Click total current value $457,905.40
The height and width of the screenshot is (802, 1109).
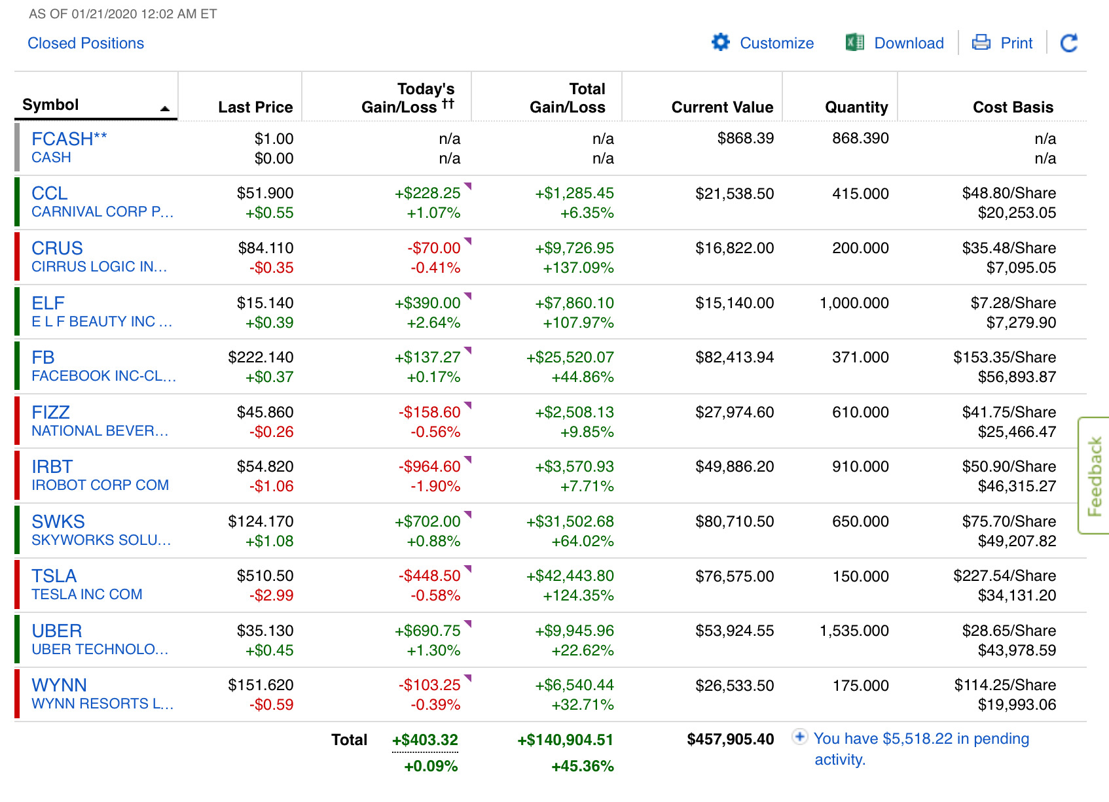(x=731, y=739)
